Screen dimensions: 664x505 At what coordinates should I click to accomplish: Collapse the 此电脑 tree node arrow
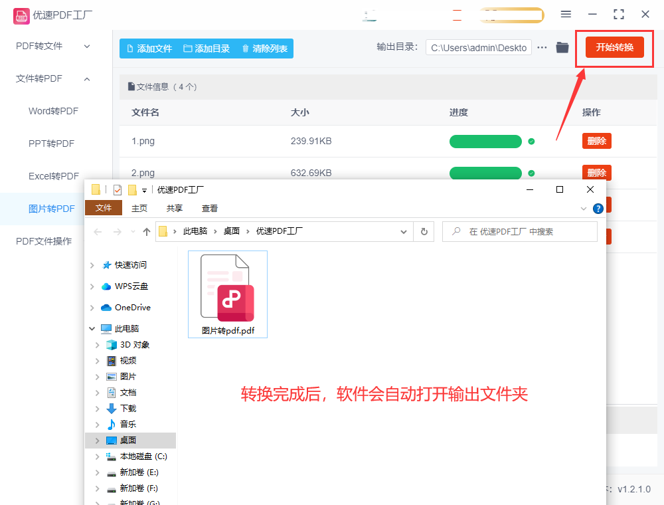pyautogui.click(x=92, y=329)
